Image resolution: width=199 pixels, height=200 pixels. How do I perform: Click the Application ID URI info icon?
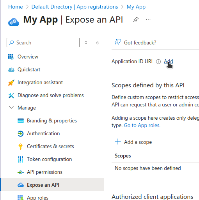(x=158, y=62)
